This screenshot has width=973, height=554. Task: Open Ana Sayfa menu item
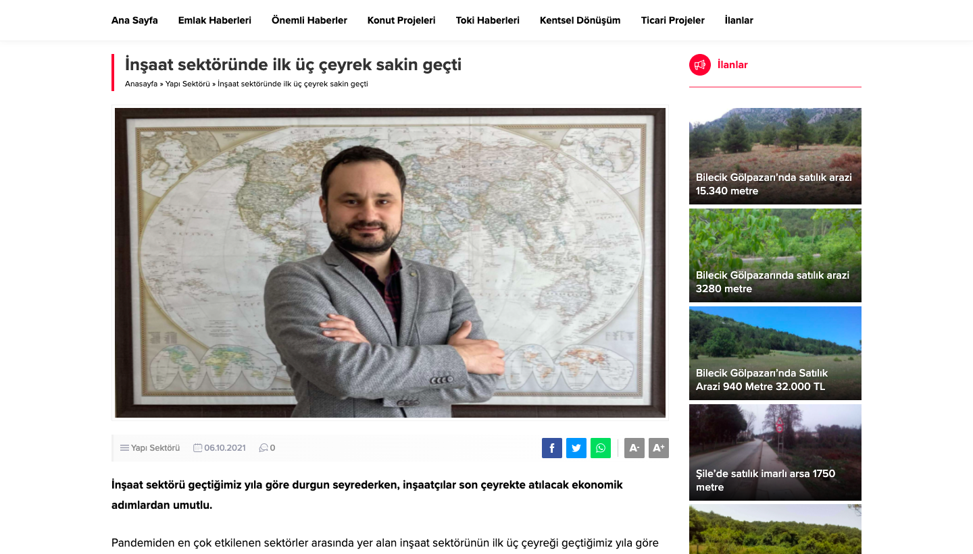(x=134, y=20)
